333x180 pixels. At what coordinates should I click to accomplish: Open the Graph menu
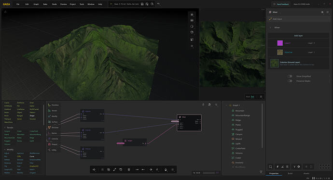point(36,4)
